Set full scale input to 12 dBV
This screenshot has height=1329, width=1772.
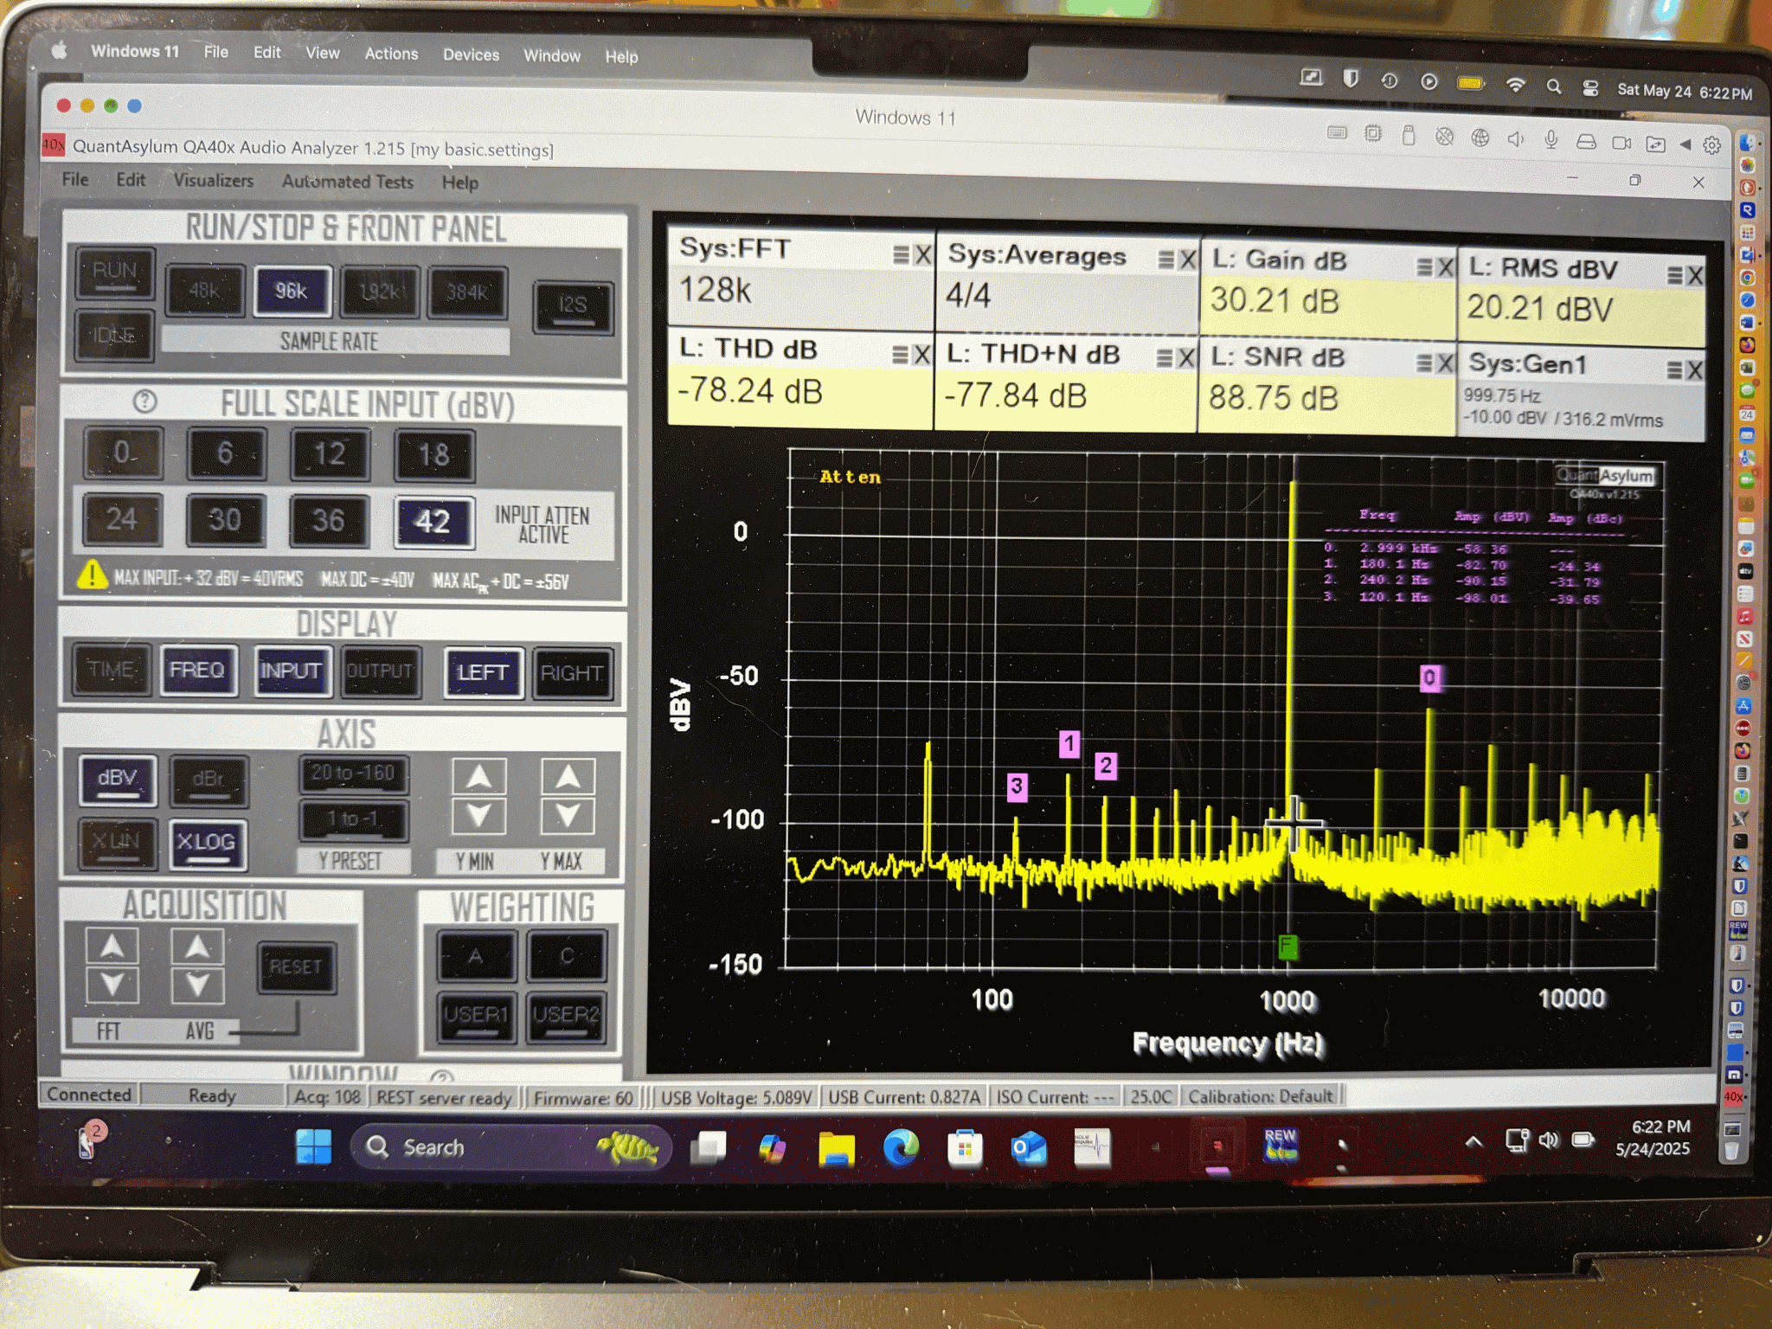330,454
